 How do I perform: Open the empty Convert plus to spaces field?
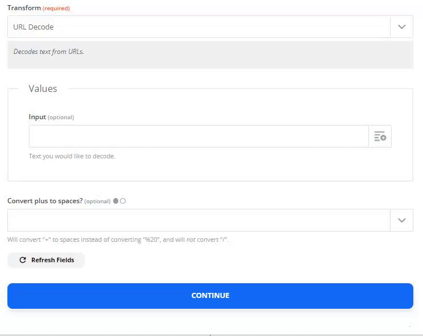tap(199, 220)
